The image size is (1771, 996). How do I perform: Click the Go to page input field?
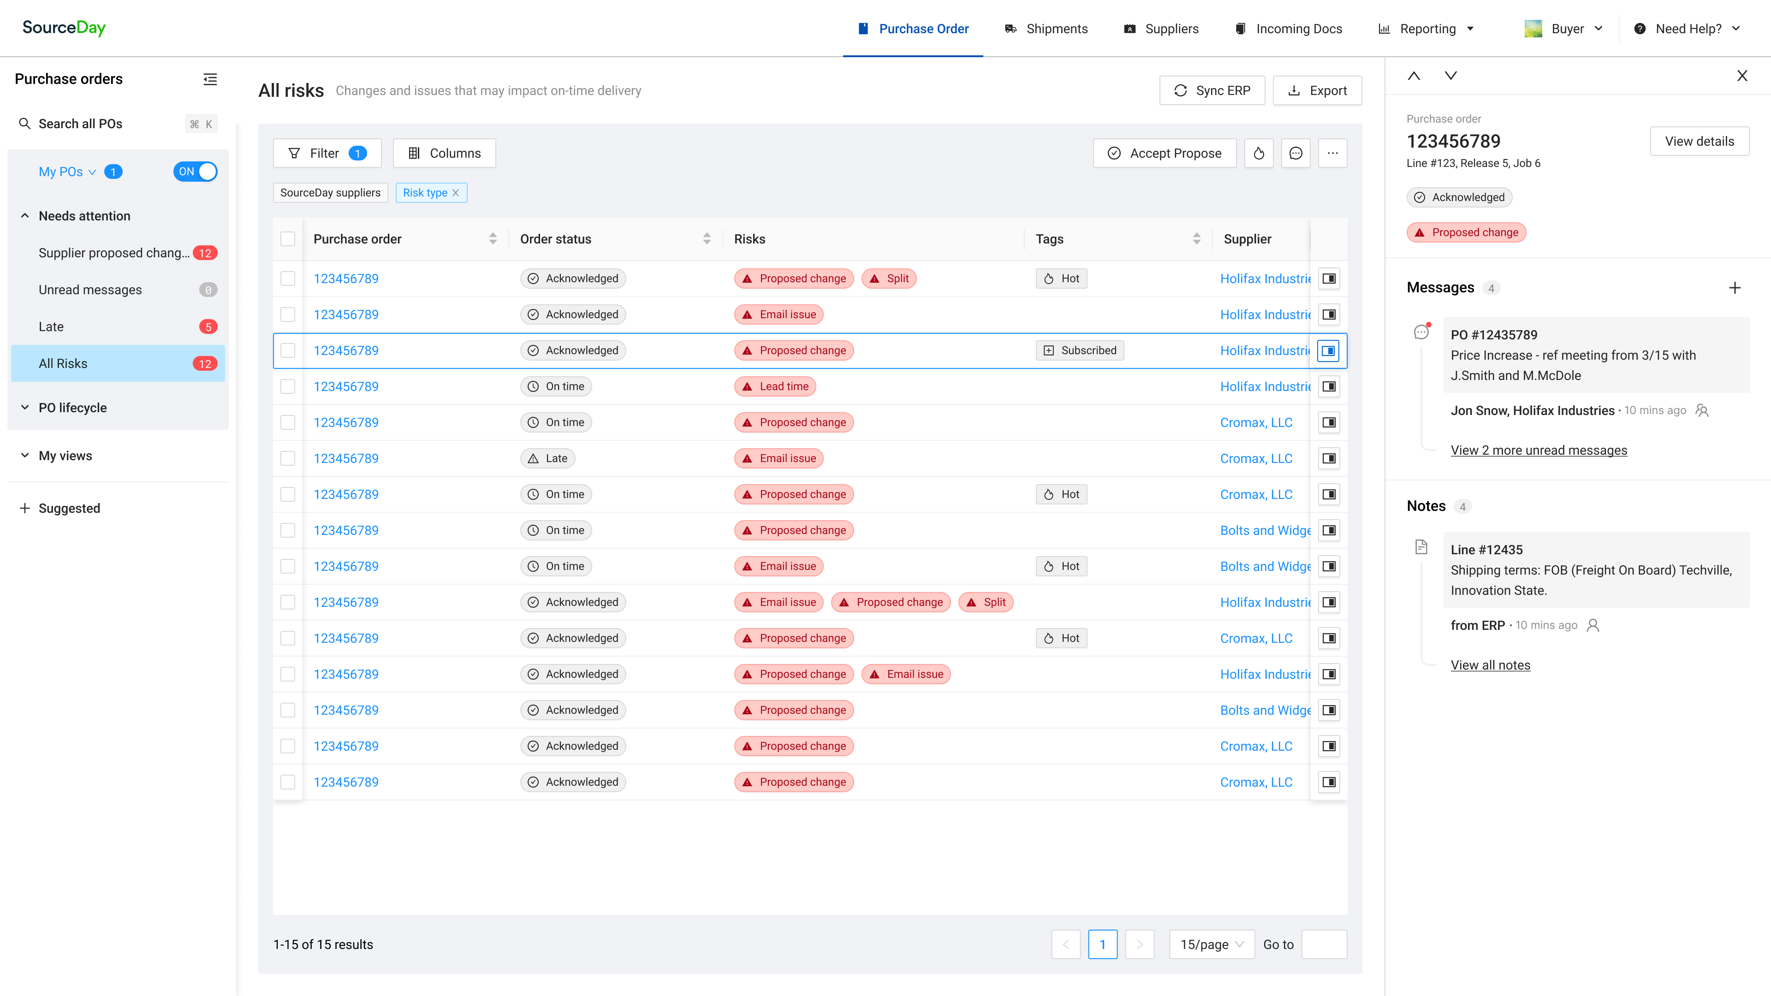[x=1324, y=944]
